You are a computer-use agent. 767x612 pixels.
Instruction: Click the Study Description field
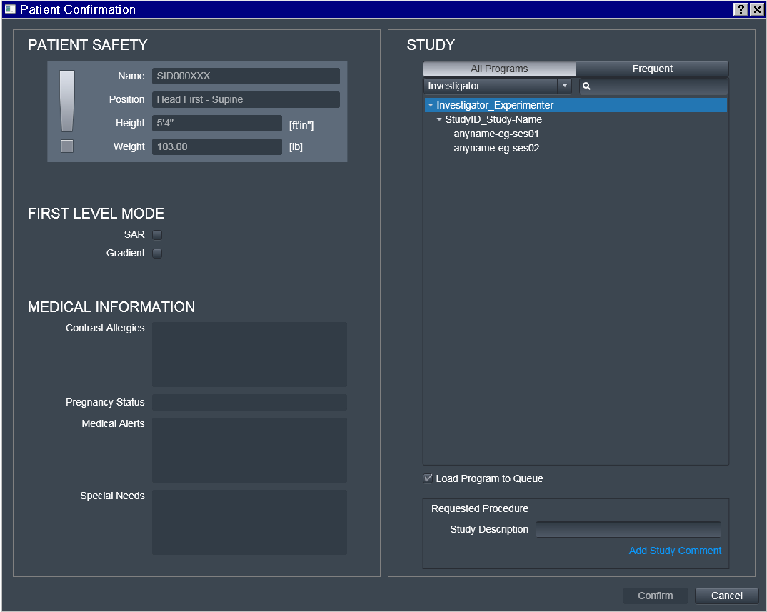pyautogui.click(x=628, y=530)
